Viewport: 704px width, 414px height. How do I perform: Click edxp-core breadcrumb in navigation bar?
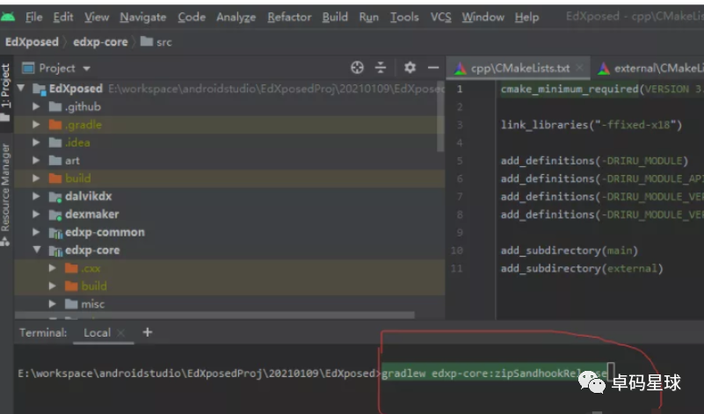(100, 42)
